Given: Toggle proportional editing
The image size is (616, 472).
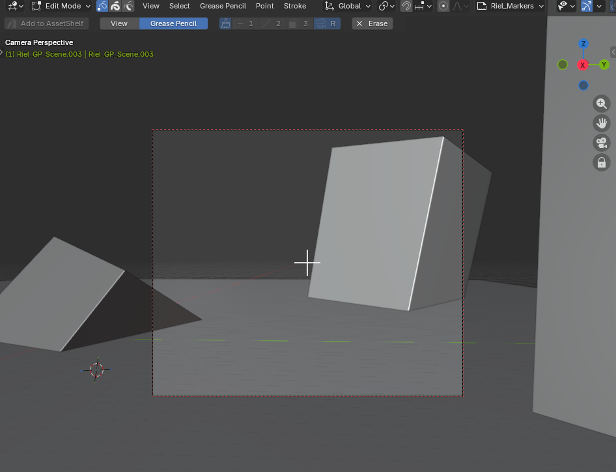Looking at the screenshot, I should pyautogui.click(x=443, y=6).
